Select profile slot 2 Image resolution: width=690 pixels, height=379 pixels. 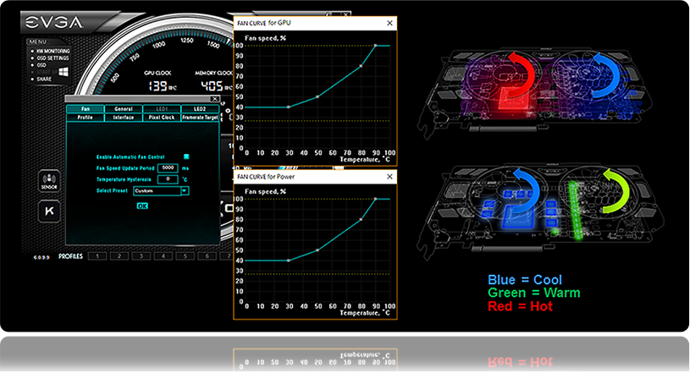[x=119, y=255]
